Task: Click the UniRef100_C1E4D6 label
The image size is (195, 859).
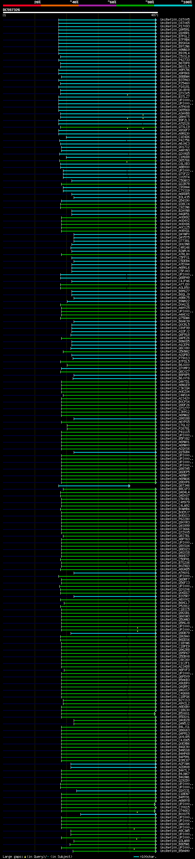Action: [x=175, y=137]
